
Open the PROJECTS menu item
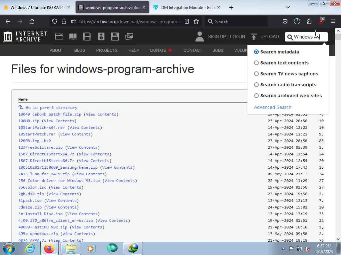107,50
